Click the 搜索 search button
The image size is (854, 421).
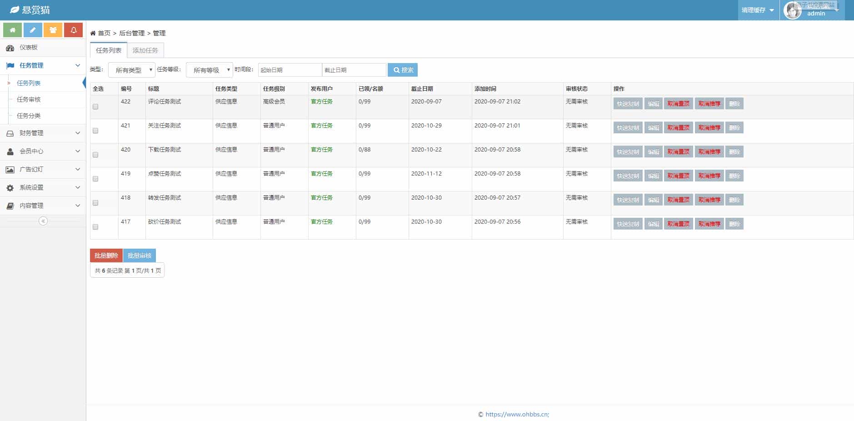(x=403, y=70)
